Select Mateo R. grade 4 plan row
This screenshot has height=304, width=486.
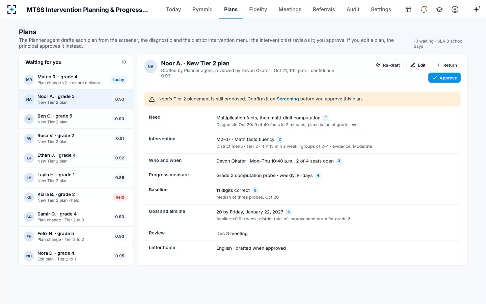click(x=76, y=80)
